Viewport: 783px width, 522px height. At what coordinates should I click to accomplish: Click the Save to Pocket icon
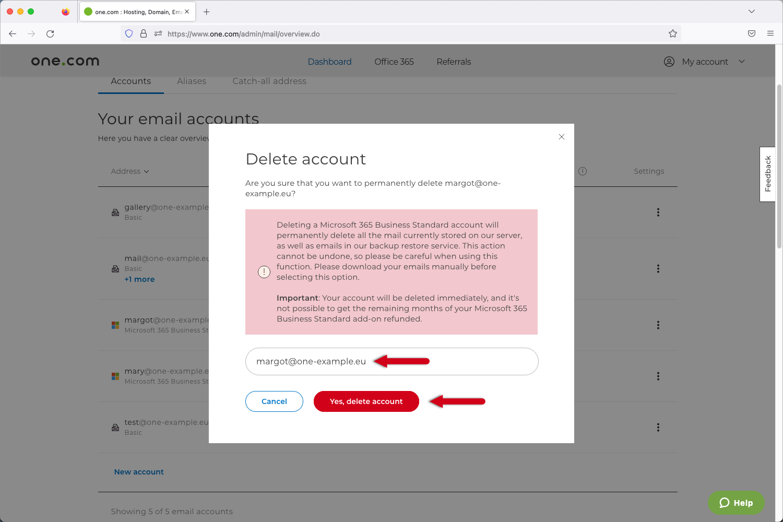[x=751, y=34]
